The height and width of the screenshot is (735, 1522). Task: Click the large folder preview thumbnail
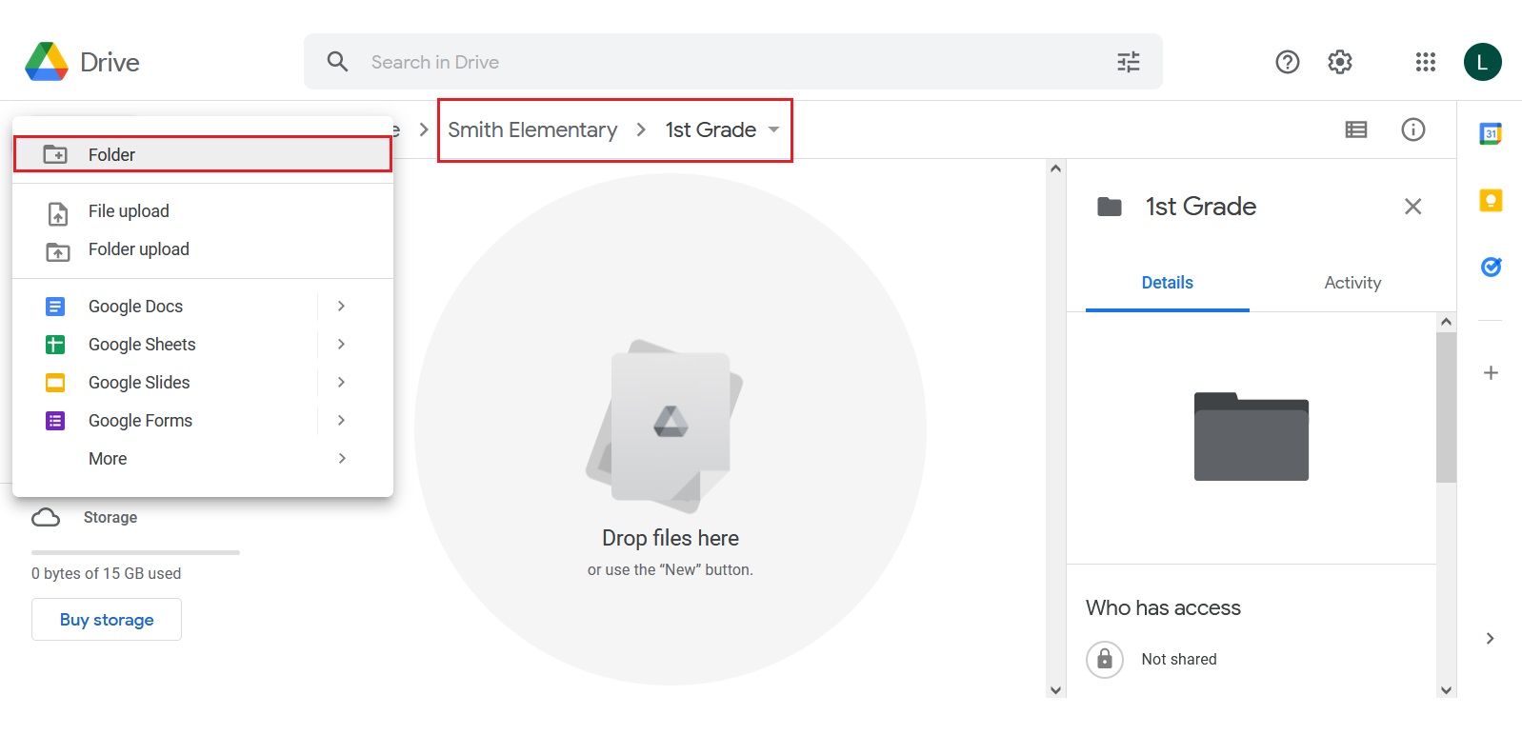click(1252, 436)
